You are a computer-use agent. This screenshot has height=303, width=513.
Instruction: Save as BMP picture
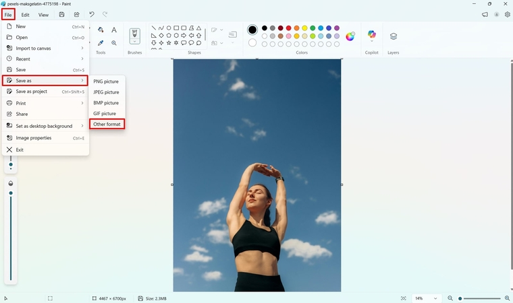107,102
